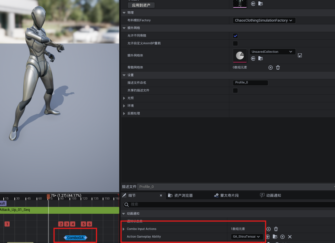Empty the Combo Input Actions array
The width and height of the screenshot is (335, 243).
pos(276,229)
